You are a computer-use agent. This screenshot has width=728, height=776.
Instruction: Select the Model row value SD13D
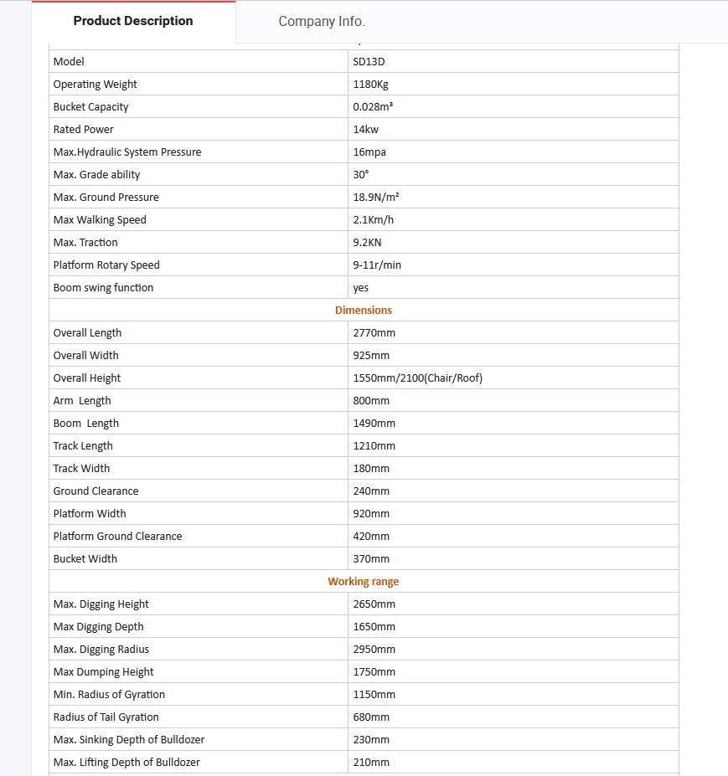pyautogui.click(x=368, y=61)
